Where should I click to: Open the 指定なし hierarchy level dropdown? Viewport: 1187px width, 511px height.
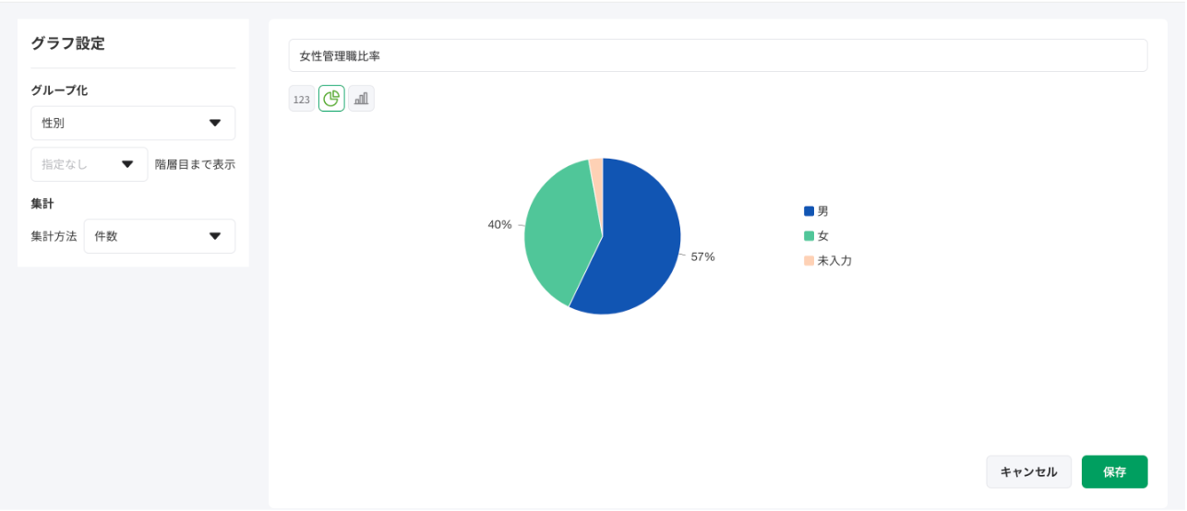(90, 164)
